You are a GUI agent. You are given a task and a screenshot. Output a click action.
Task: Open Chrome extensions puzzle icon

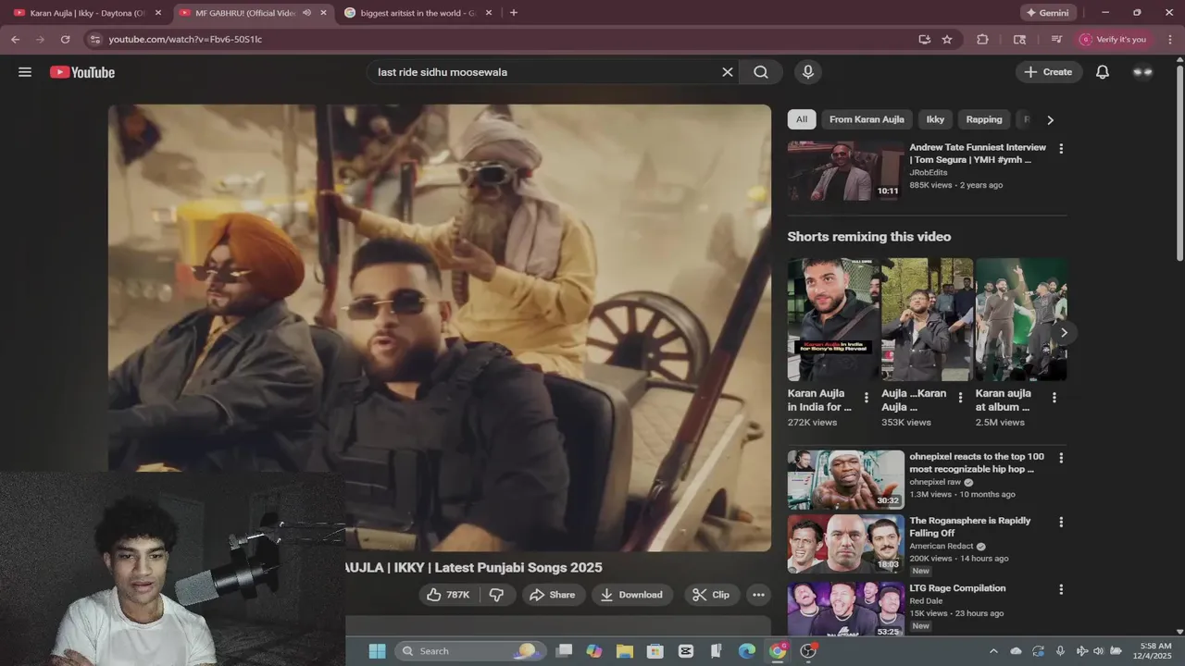coord(982,39)
